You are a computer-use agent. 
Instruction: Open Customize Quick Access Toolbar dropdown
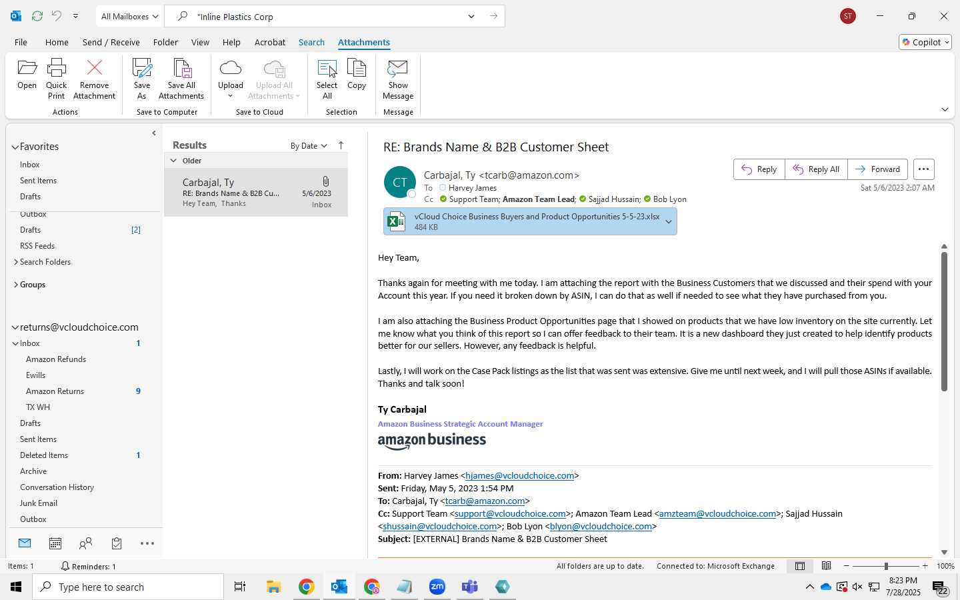click(75, 16)
